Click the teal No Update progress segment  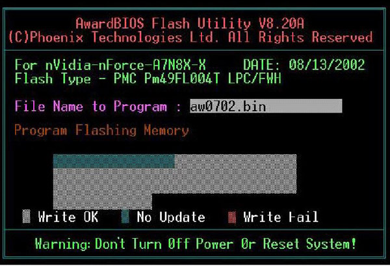[x=114, y=161]
